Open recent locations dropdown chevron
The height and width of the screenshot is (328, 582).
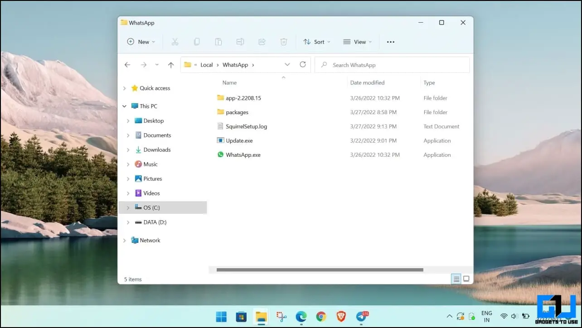pos(157,65)
